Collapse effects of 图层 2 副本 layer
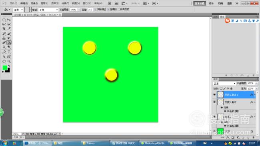Viewport: 260px width, 146px height. point(255,102)
